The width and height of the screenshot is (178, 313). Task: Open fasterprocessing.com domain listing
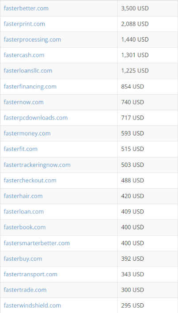point(32,39)
